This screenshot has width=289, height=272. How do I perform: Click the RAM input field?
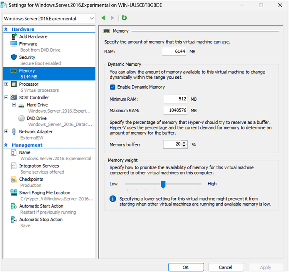[174, 51]
